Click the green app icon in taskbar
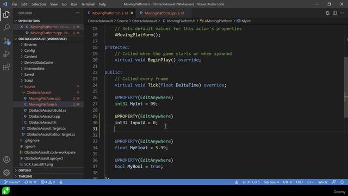 (x=6, y=191)
